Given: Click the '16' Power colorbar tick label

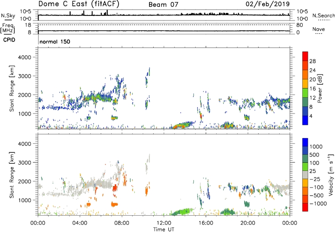Looking at the screenshot, I should tap(312, 89).
